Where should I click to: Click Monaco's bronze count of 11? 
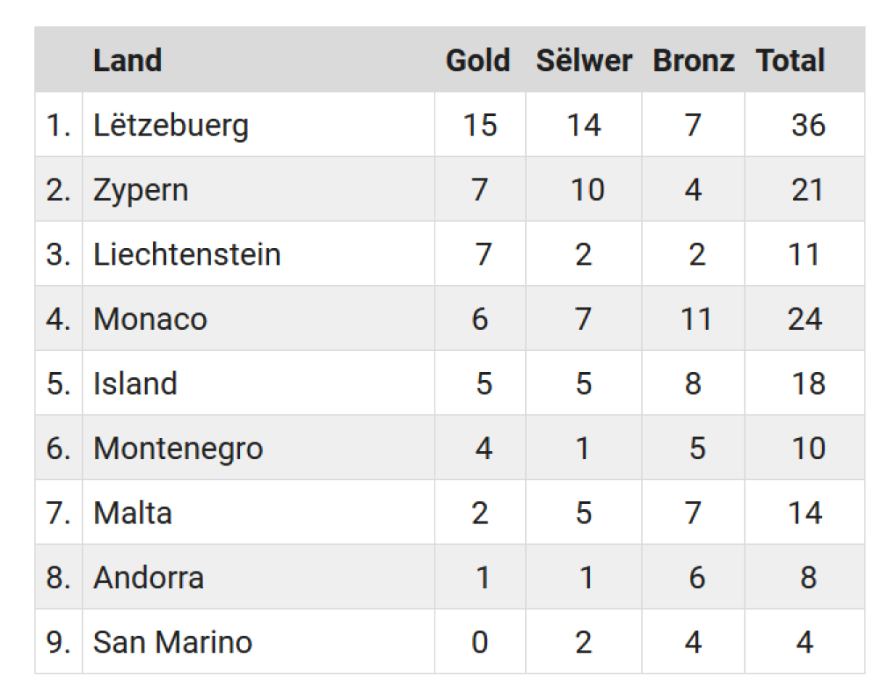pos(696,319)
